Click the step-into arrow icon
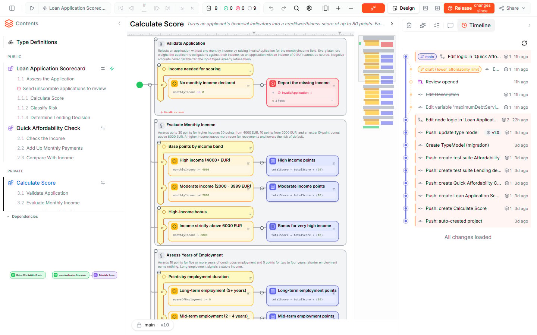The image size is (537, 335). pyautogui.click(x=182, y=8)
